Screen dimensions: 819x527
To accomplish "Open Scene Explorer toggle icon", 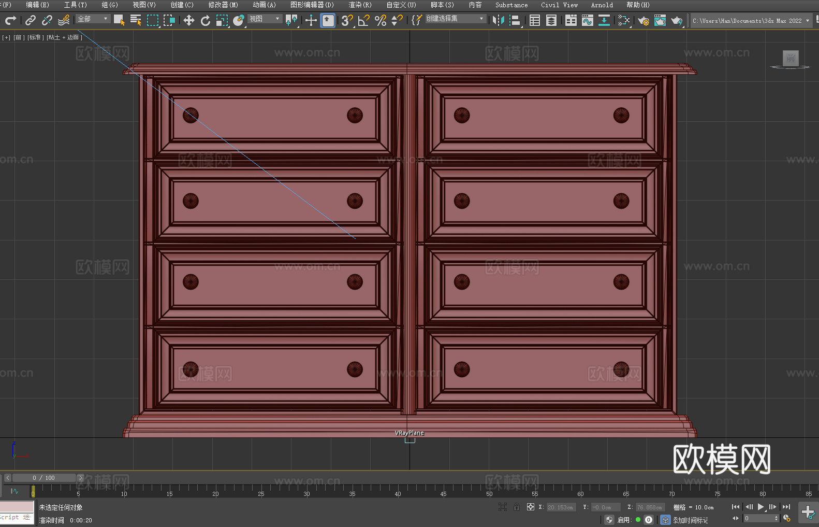I will click(535, 20).
